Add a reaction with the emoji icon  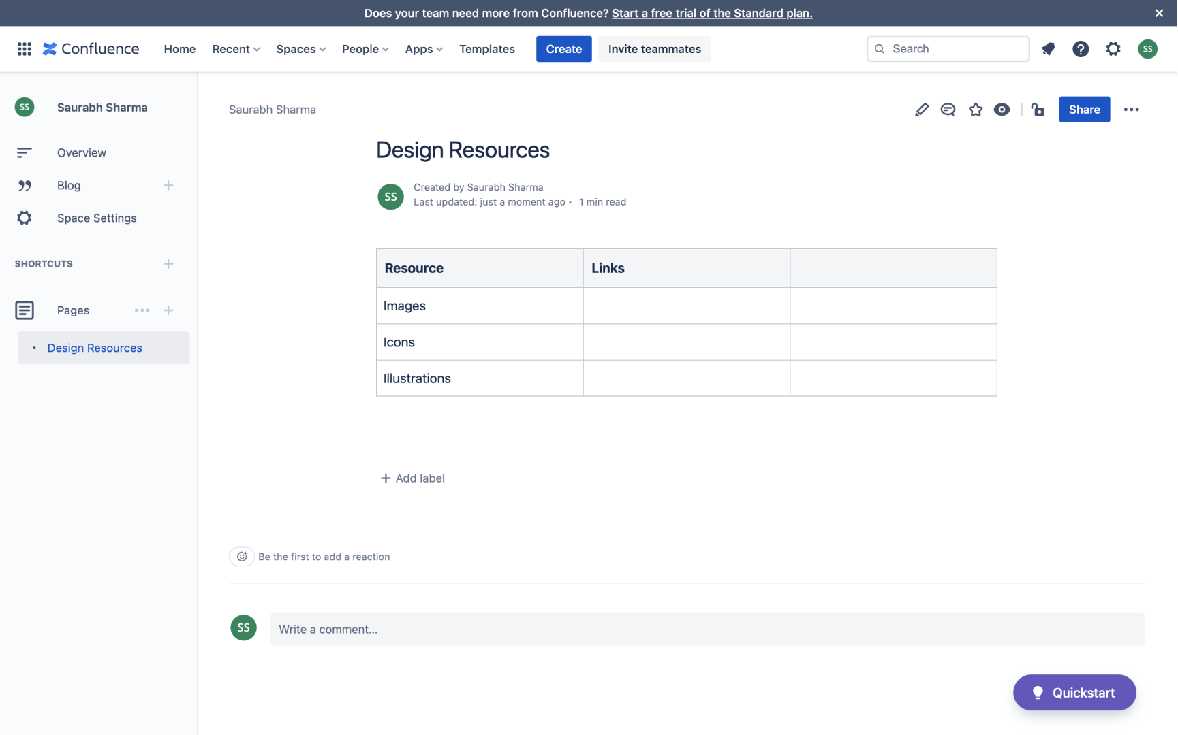[242, 556]
